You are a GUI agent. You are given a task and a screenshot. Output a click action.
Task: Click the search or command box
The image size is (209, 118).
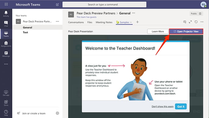(104, 5)
